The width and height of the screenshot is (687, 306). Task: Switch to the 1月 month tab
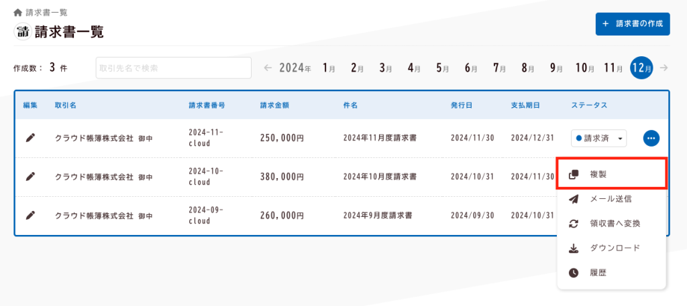pyautogui.click(x=329, y=68)
